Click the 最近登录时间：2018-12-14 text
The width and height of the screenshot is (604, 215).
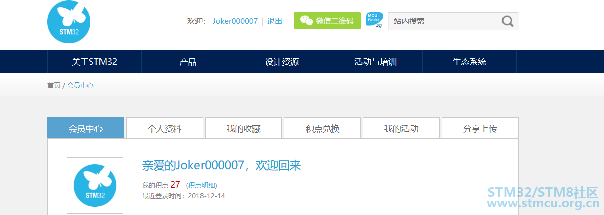point(183,196)
